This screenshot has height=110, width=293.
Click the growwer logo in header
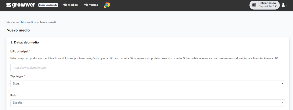point(21,5)
